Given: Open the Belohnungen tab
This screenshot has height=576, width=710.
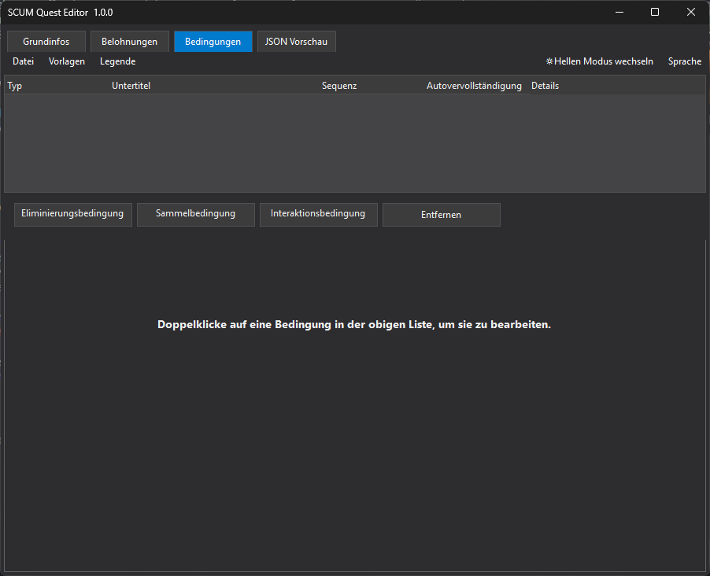Looking at the screenshot, I should (129, 42).
